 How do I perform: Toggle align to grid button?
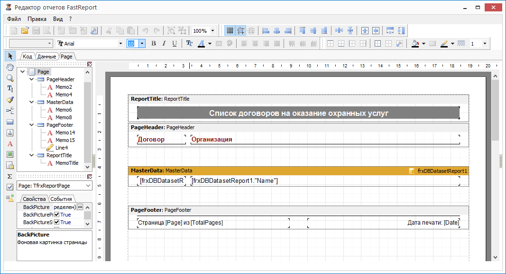coord(241,31)
